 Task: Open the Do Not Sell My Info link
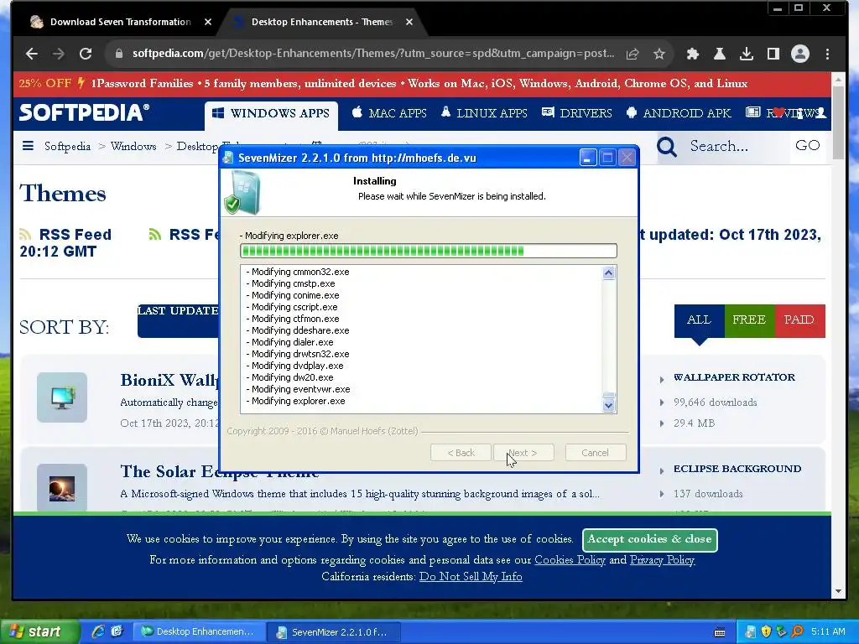point(471,577)
